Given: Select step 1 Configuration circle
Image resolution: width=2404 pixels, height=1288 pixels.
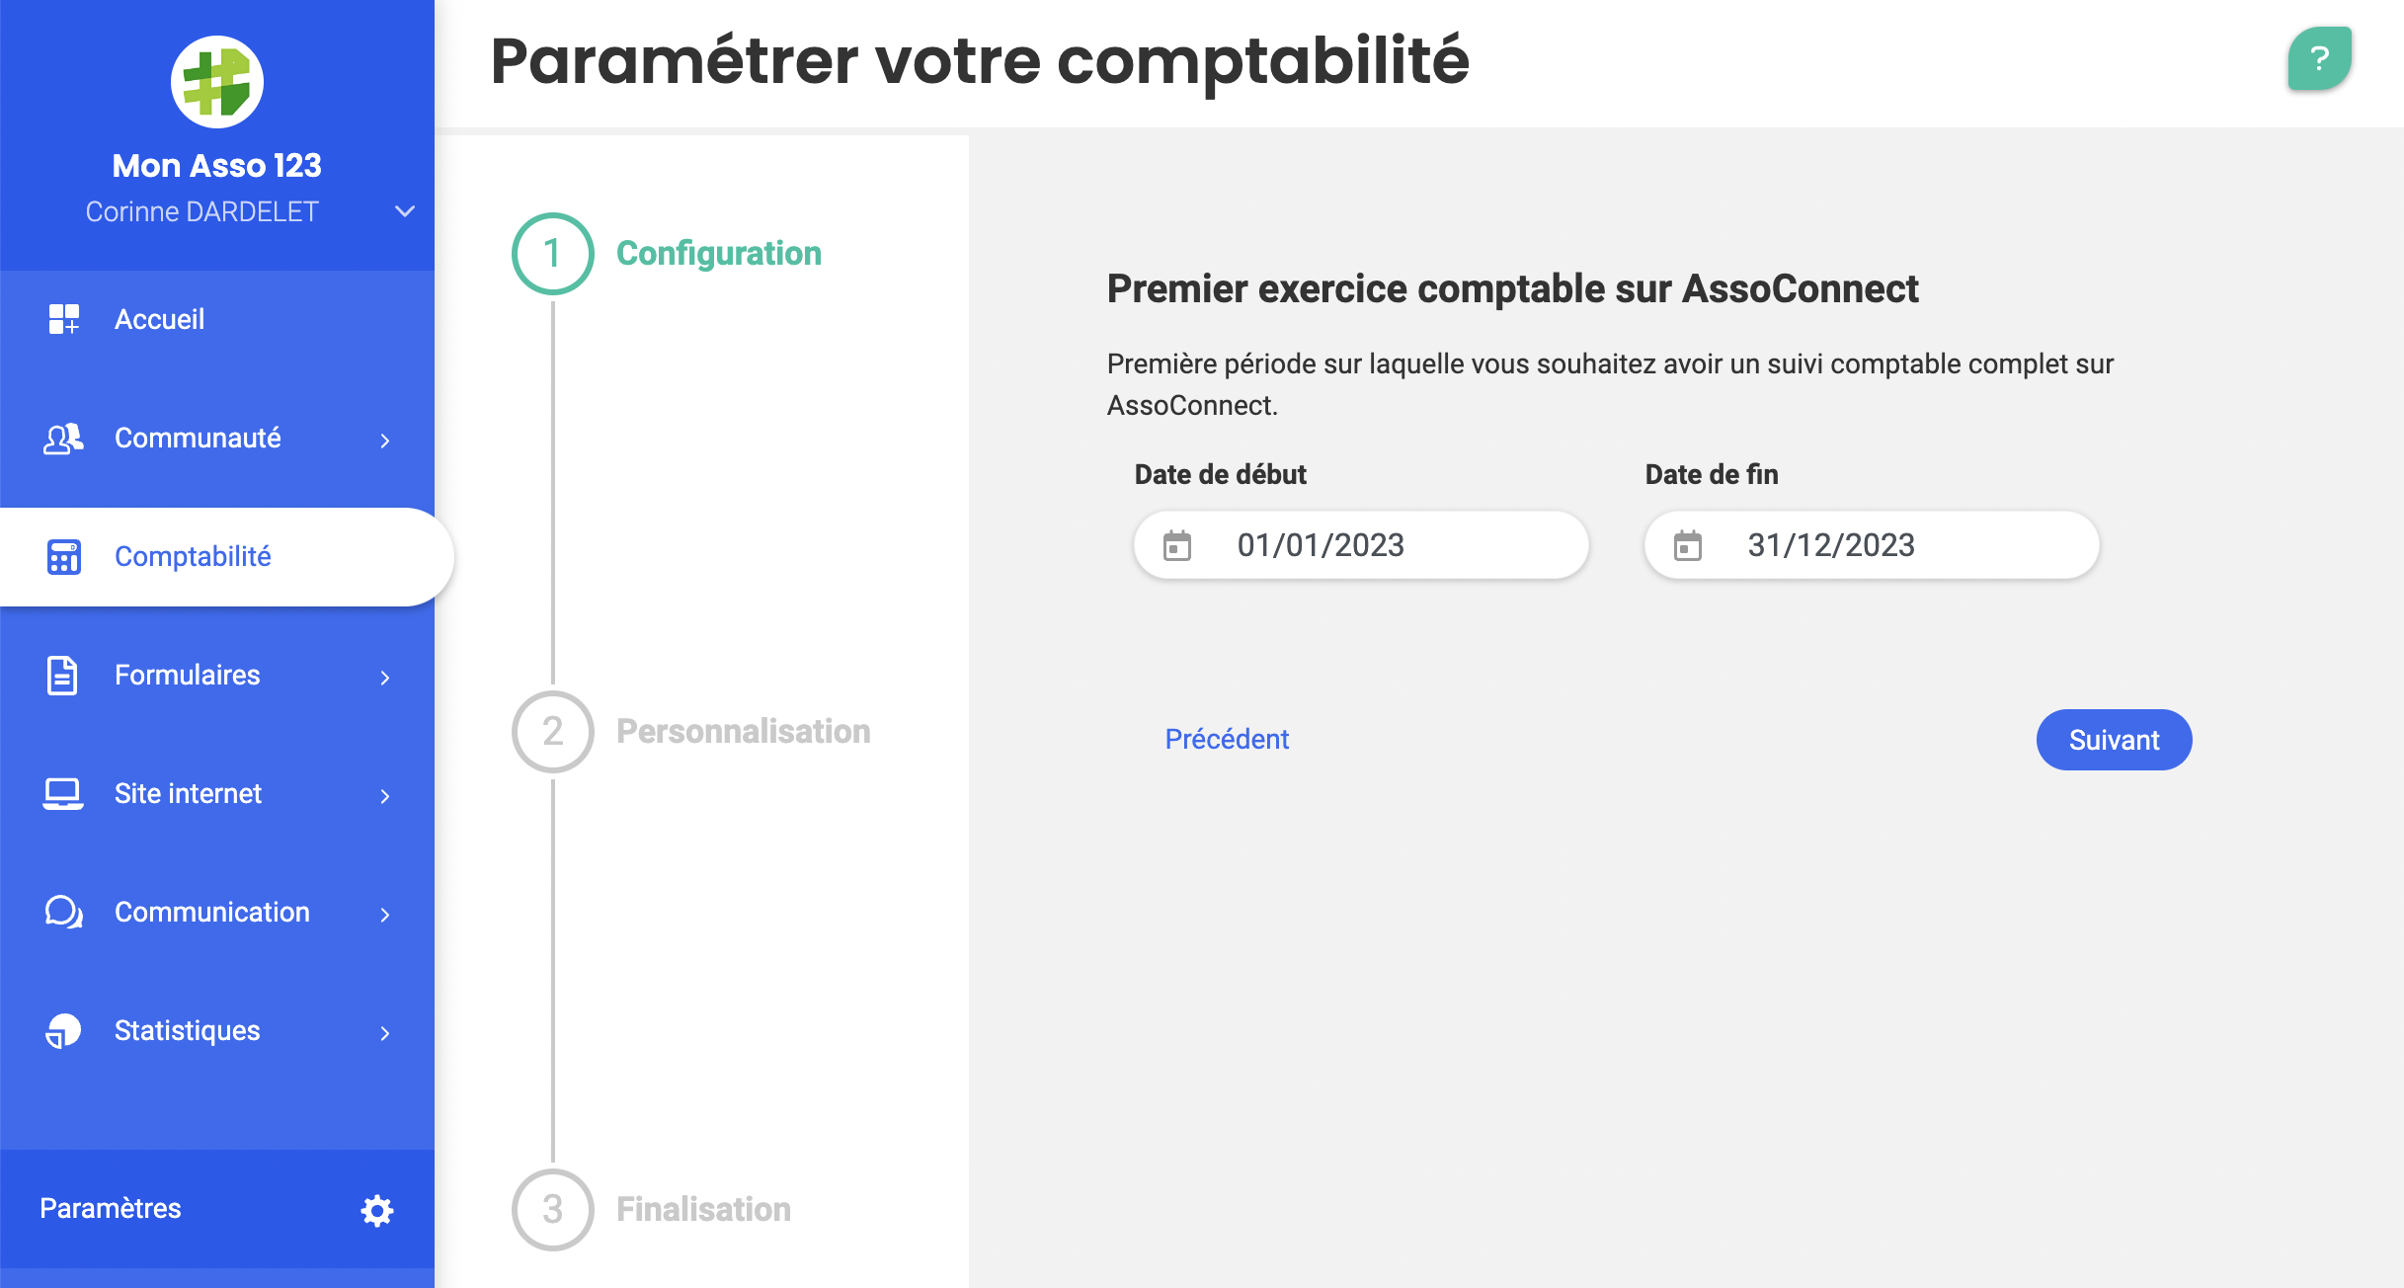Looking at the screenshot, I should pyautogui.click(x=553, y=254).
